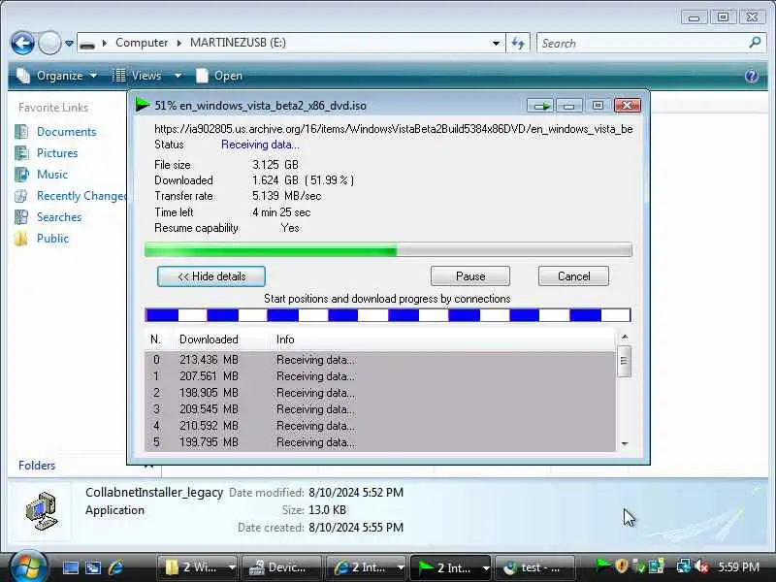Click the connections list scrollbar thumb
The image size is (776, 582).
pyautogui.click(x=624, y=361)
